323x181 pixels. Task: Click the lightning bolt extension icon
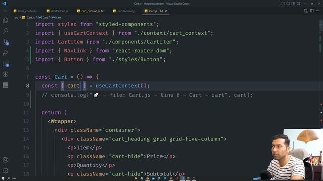point(6,74)
